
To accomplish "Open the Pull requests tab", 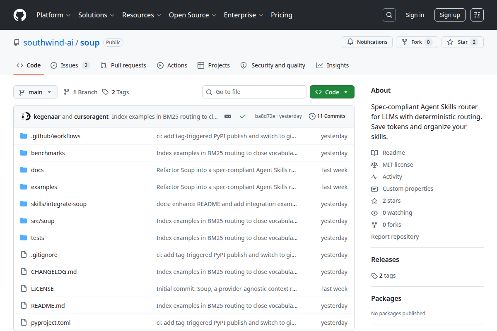I will [x=123, y=65].
